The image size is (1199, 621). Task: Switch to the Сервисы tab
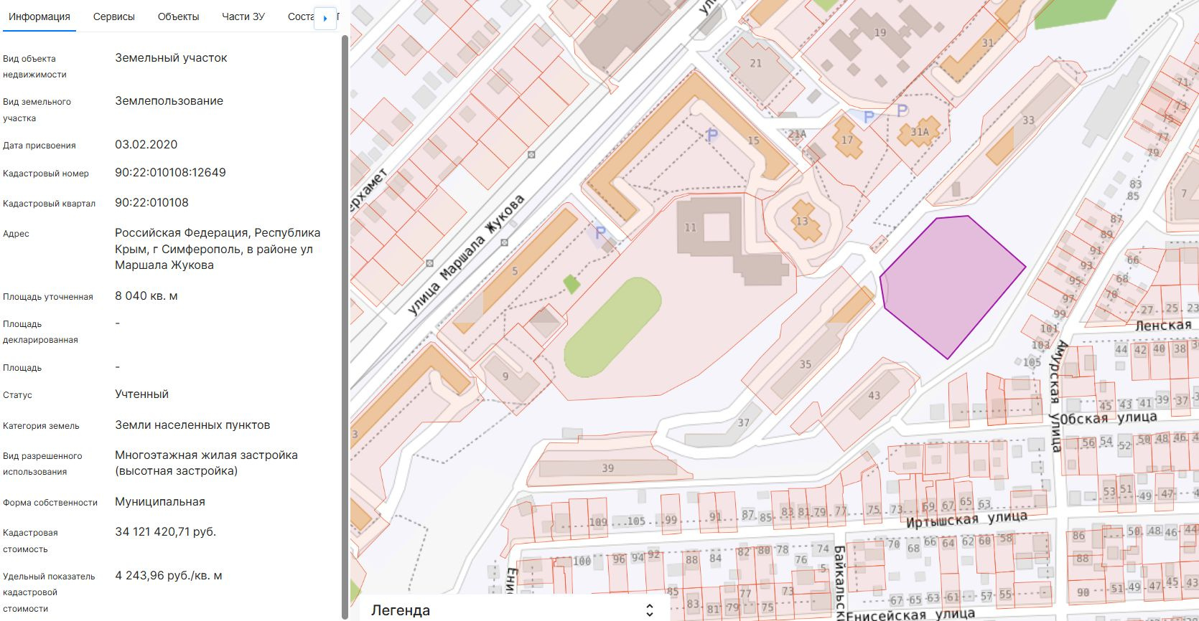113,16
